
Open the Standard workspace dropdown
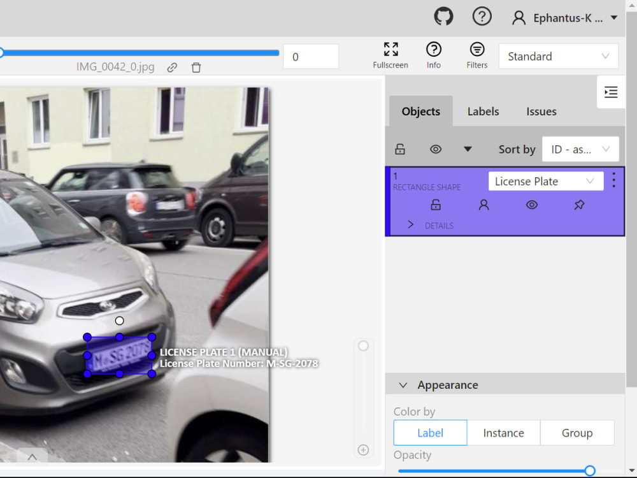point(558,56)
